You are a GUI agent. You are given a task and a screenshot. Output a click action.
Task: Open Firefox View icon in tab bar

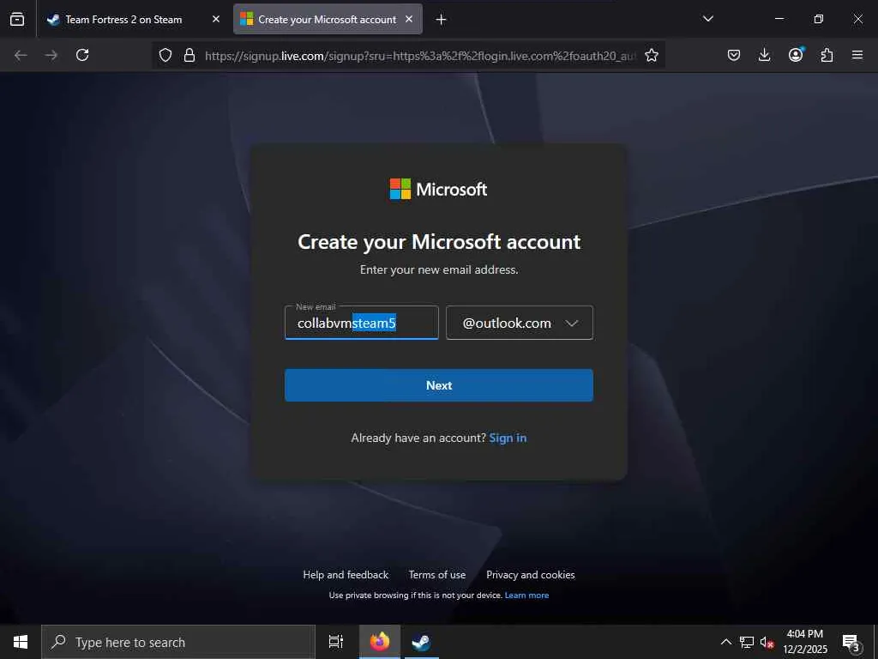pyautogui.click(x=17, y=19)
